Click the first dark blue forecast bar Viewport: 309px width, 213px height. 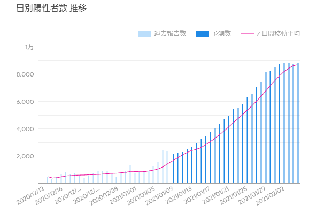(x=173, y=169)
